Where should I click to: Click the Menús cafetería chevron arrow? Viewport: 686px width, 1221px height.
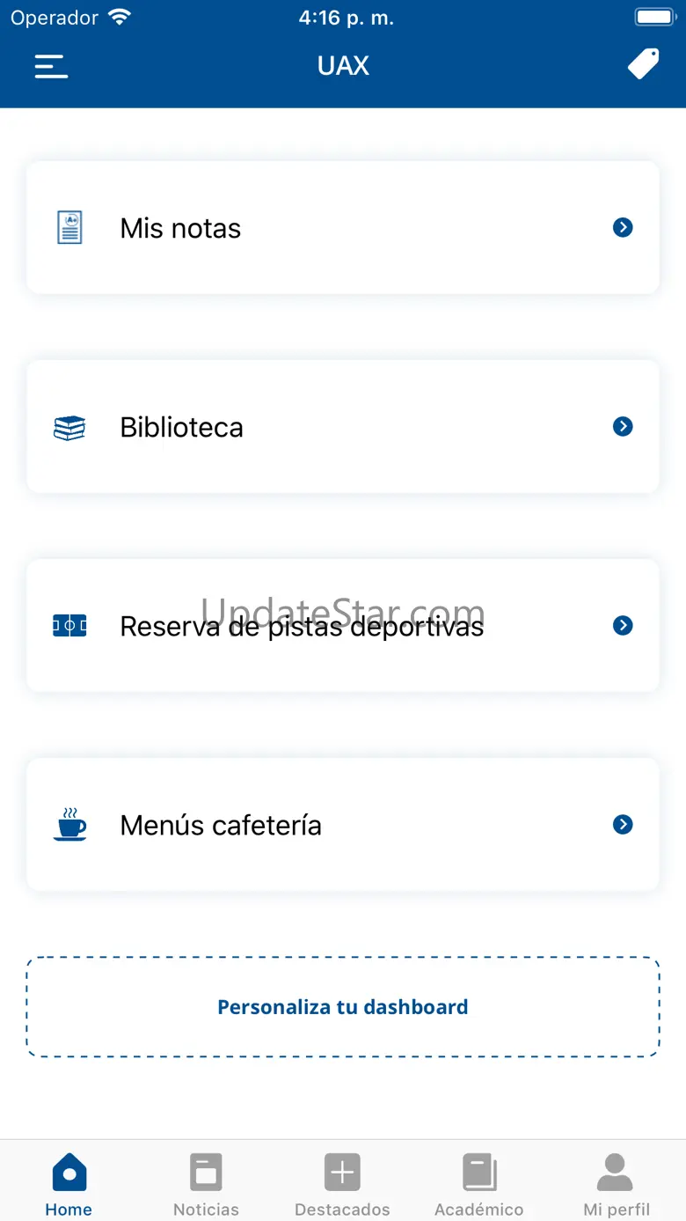point(623,825)
